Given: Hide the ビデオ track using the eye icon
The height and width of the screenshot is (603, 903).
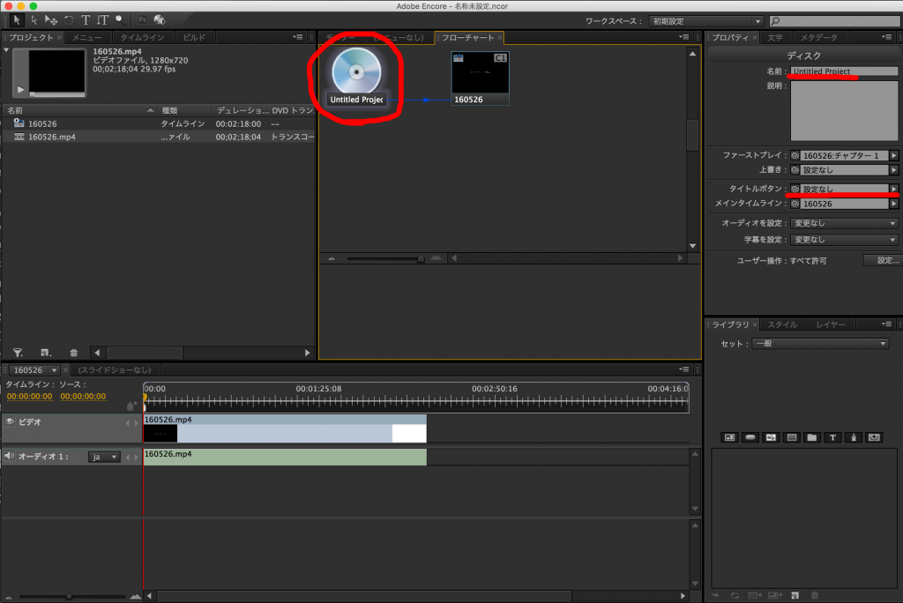Looking at the screenshot, I should click(11, 422).
